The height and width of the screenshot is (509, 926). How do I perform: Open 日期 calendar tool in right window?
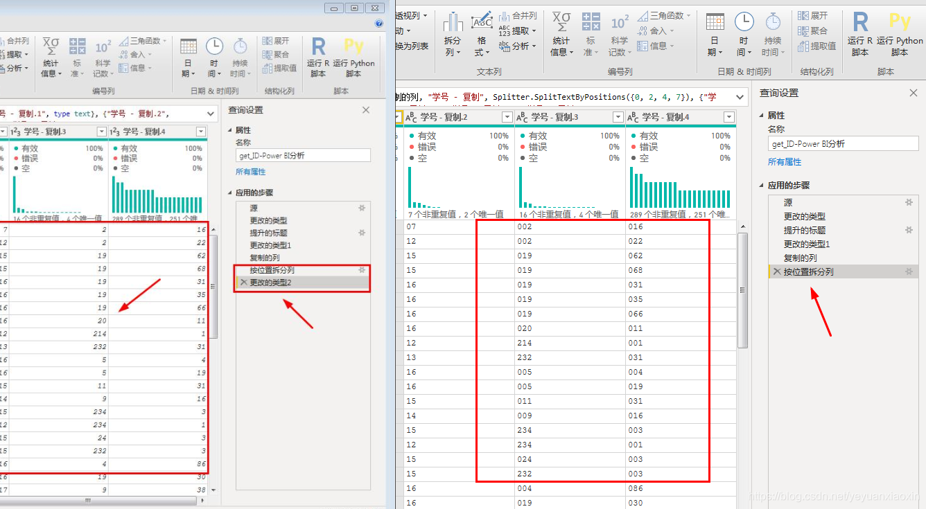[715, 35]
